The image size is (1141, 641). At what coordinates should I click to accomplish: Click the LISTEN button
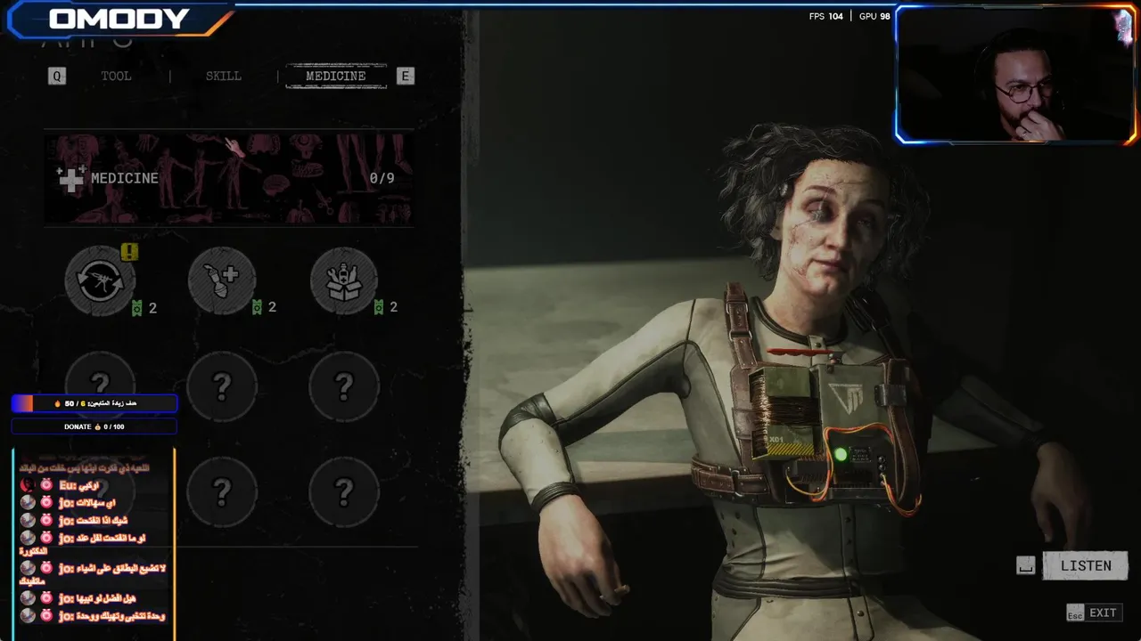[x=1086, y=565]
